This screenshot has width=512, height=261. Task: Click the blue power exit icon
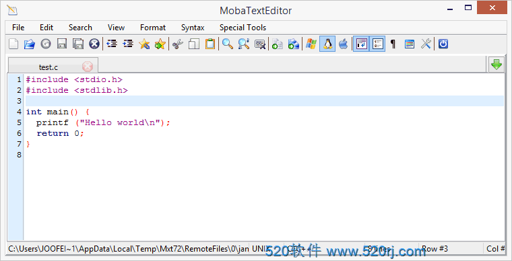pos(443,44)
